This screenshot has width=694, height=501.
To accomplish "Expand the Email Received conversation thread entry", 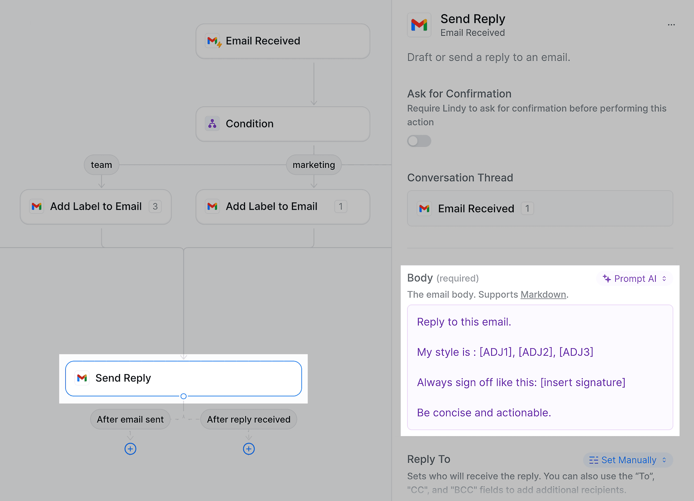I will pyautogui.click(x=527, y=209).
